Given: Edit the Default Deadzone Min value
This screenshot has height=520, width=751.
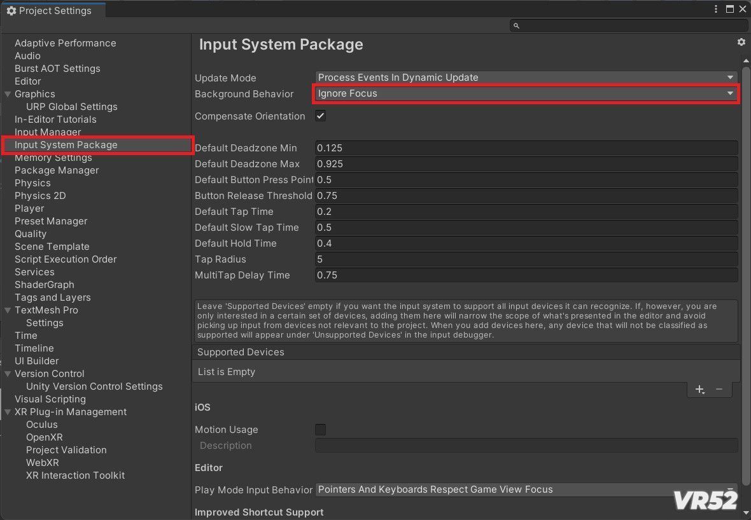Looking at the screenshot, I should pyautogui.click(x=526, y=148).
